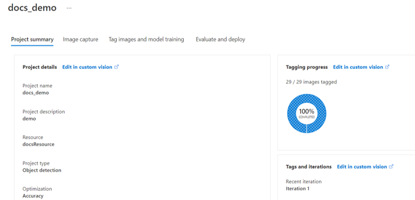Click the Recent iteration label

coord(304,182)
